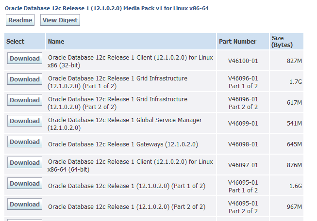Select the part number V46097-01
317x221 pixels.
point(243,165)
